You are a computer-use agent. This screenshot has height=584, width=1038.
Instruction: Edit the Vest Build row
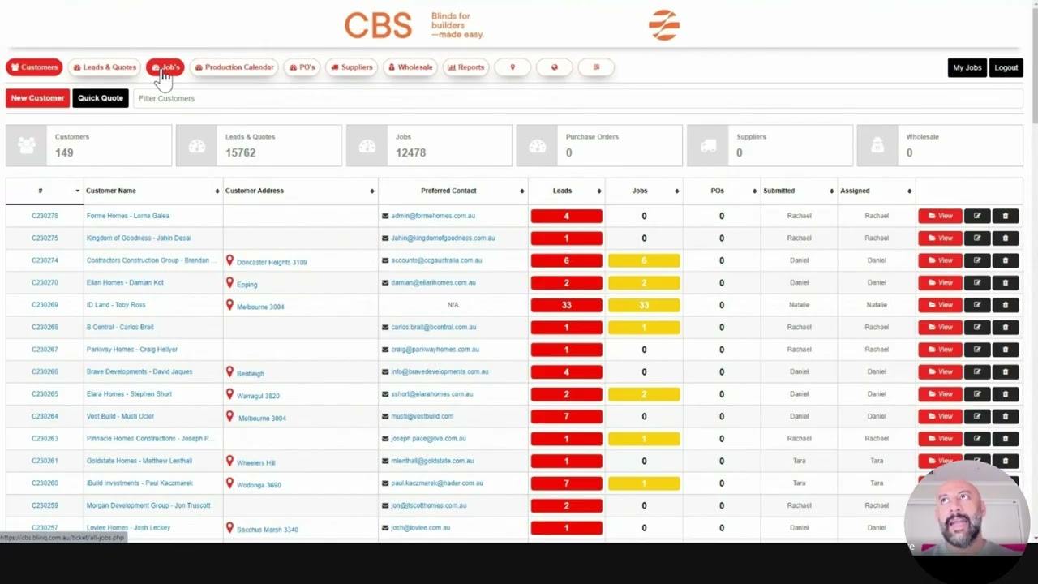[x=977, y=416]
